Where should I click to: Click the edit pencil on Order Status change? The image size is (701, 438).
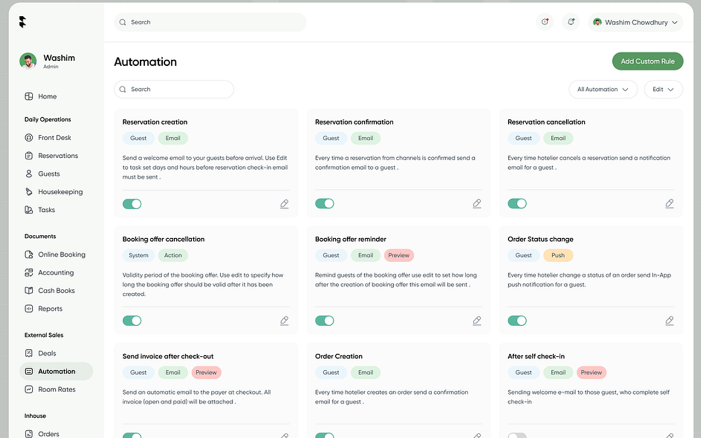669,320
